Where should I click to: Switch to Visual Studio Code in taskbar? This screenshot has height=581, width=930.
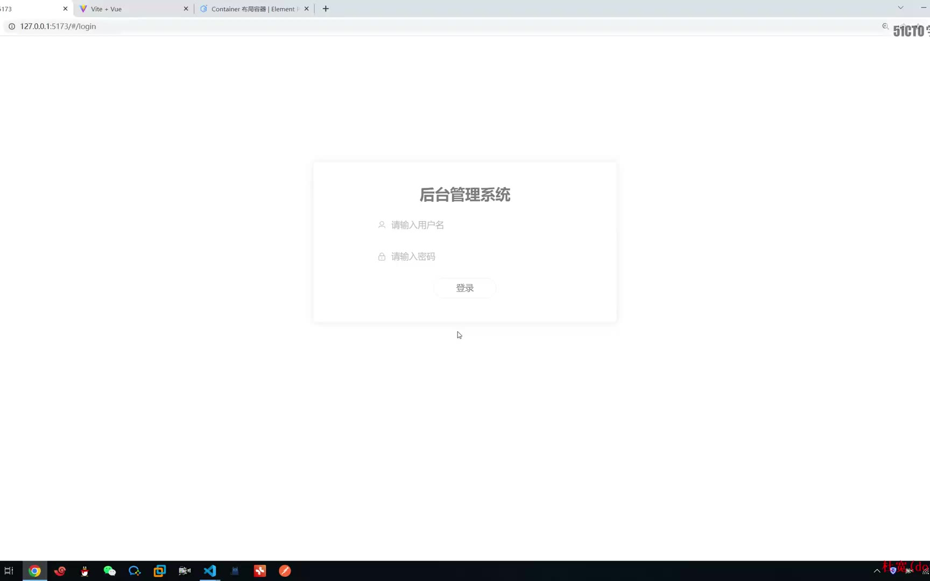[210, 571]
